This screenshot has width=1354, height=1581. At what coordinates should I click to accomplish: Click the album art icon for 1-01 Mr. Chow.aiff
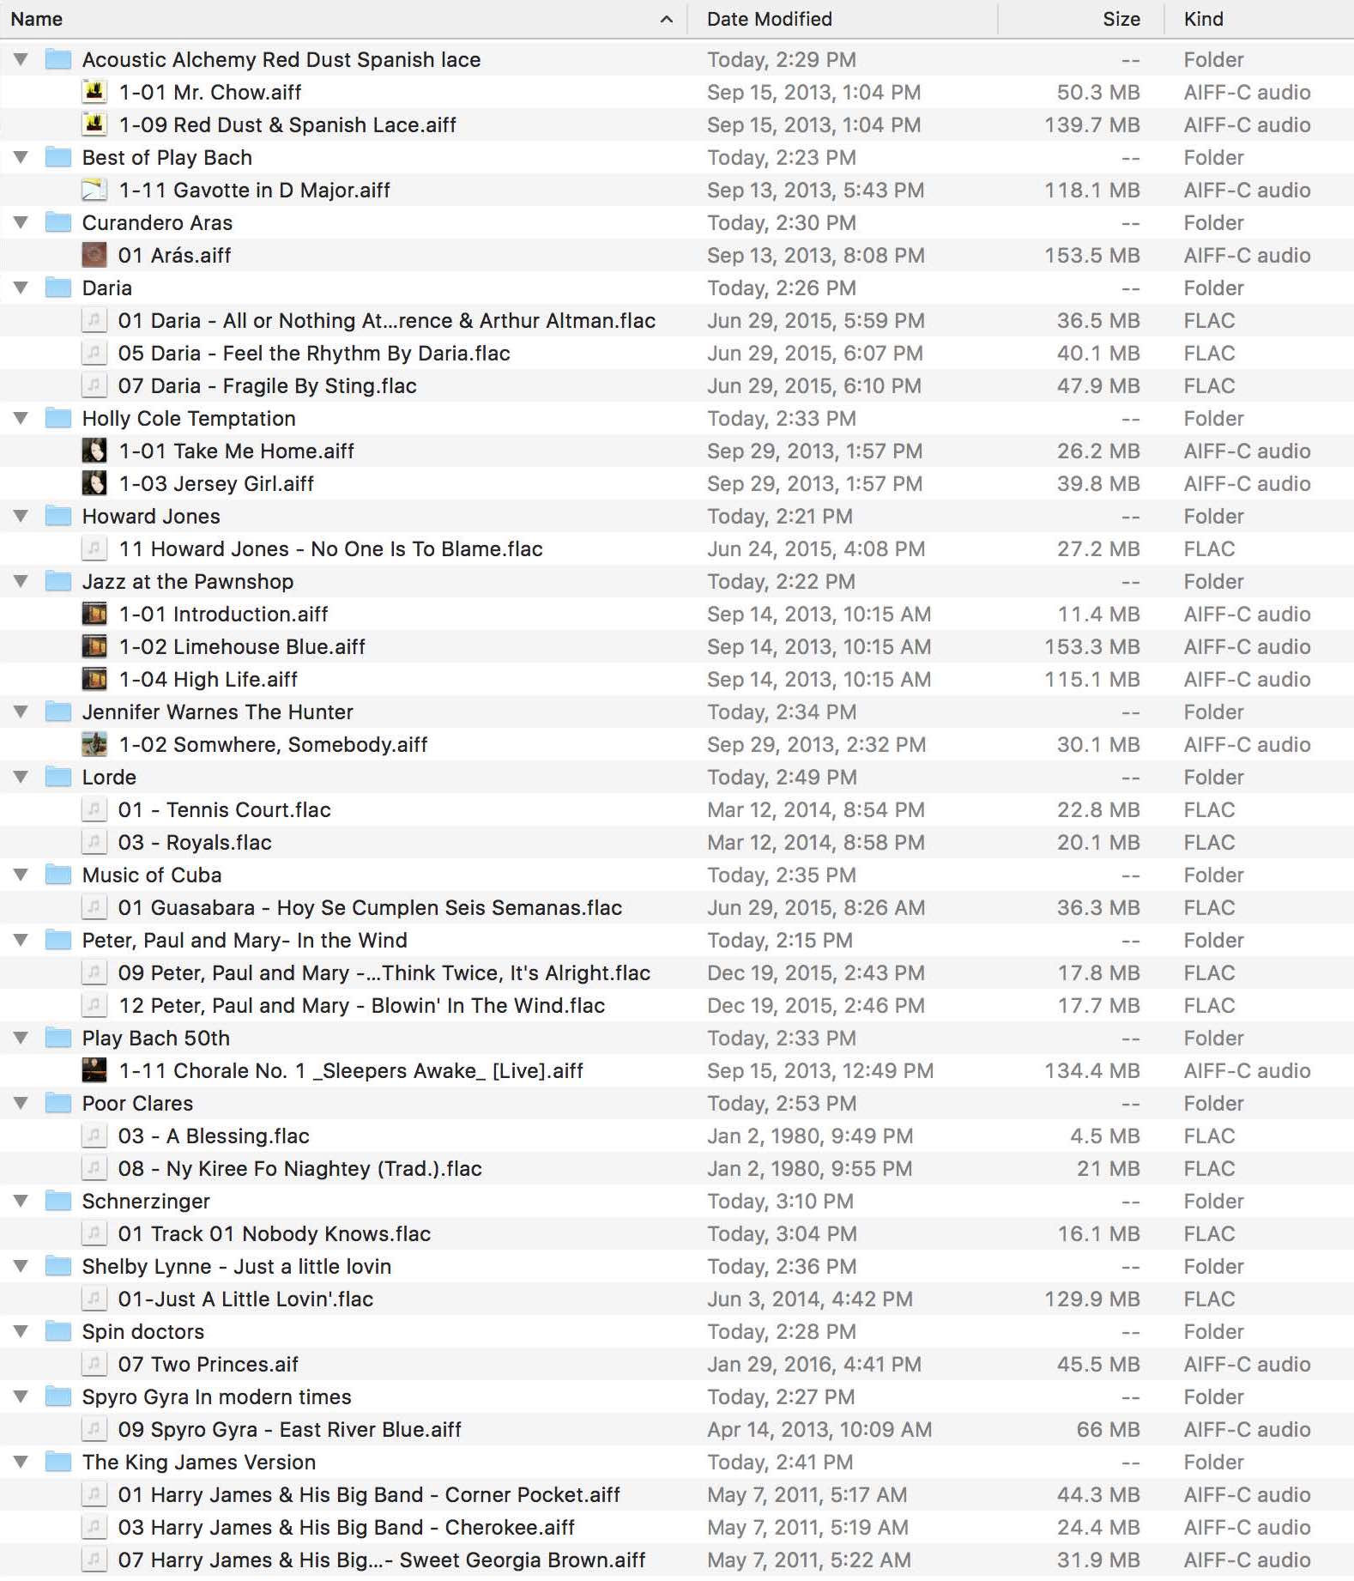(x=94, y=92)
